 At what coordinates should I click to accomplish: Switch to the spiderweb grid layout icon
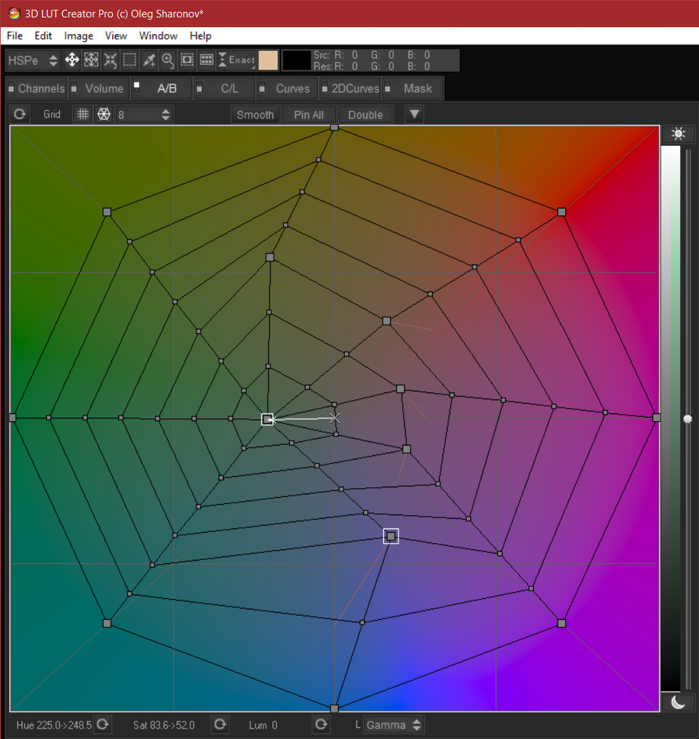(x=102, y=114)
